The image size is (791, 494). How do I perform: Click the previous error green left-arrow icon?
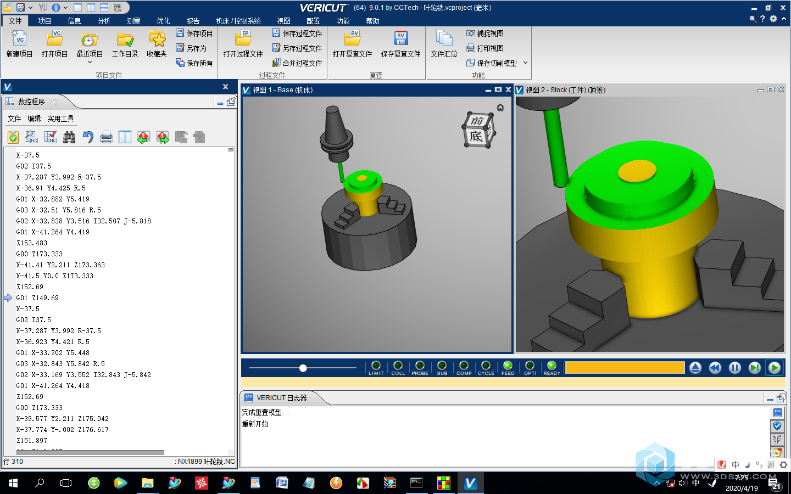coord(144,137)
